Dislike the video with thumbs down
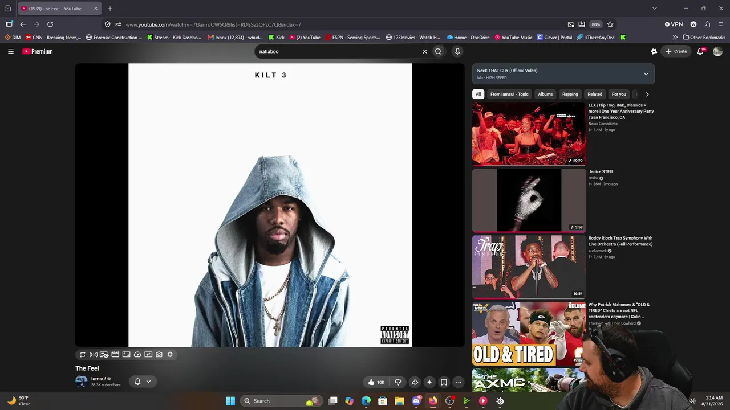The height and width of the screenshot is (410, 730). (x=398, y=382)
